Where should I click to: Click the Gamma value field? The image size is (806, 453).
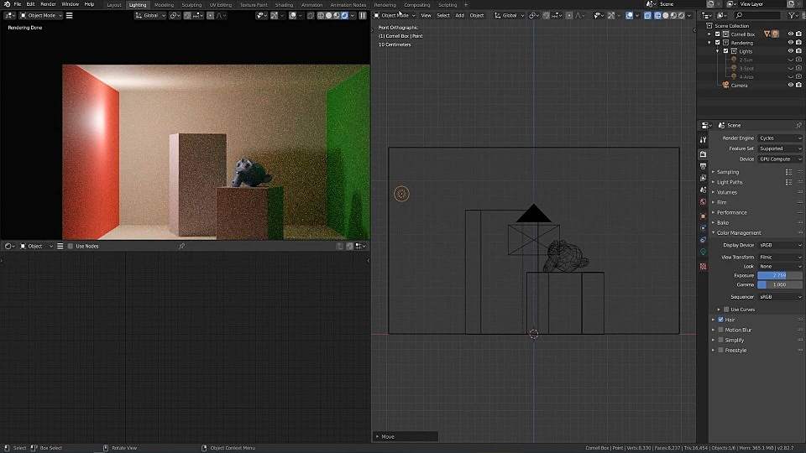(x=779, y=284)
